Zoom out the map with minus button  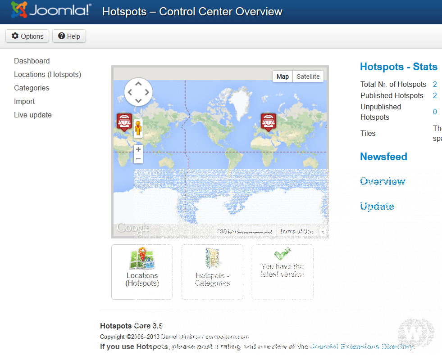(138, 159)
